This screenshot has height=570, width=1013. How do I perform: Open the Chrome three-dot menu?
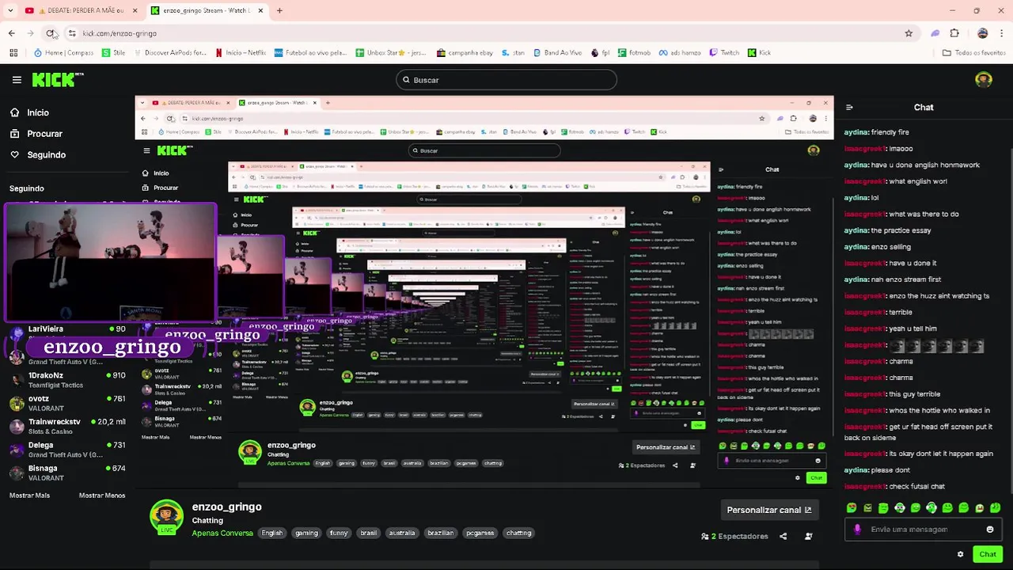(1002, 33)
